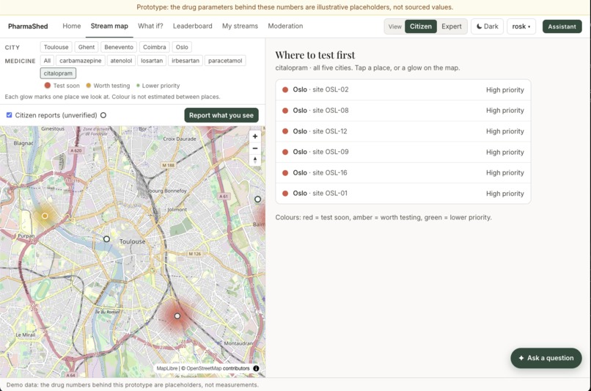Select the Benevento city chip

pyautogui.click(x=119, y=47)
